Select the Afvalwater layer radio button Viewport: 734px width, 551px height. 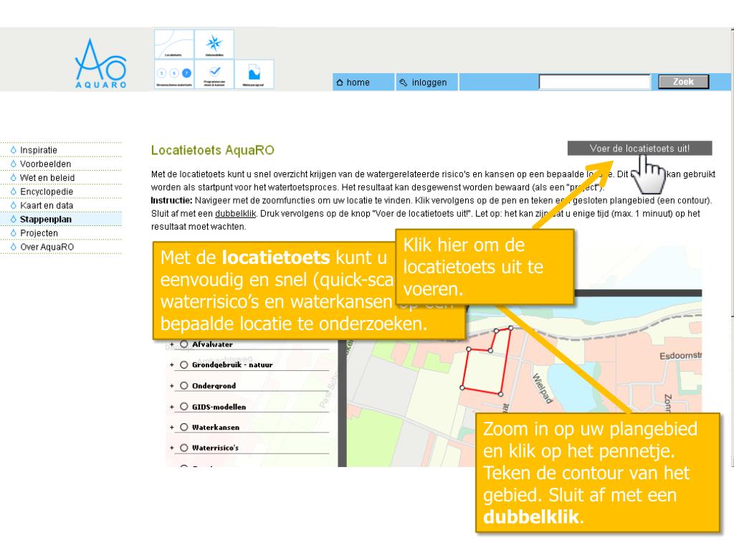pyautogui.click(x=184, y=344)
